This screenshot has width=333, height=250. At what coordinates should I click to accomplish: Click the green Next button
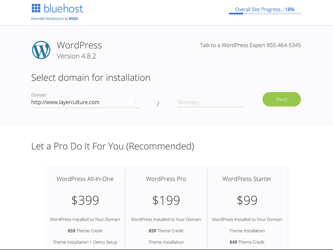[282, 99]
